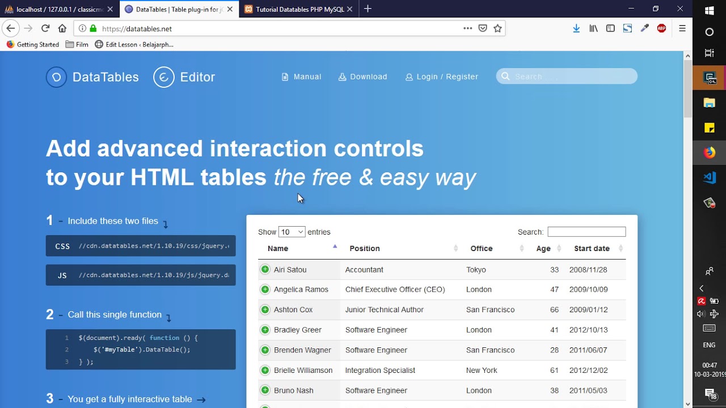This screenshot has width=726, height=408.
Task: Open the Show entries count dropdown
Action: pyautogui.click(x=292, y=232)
